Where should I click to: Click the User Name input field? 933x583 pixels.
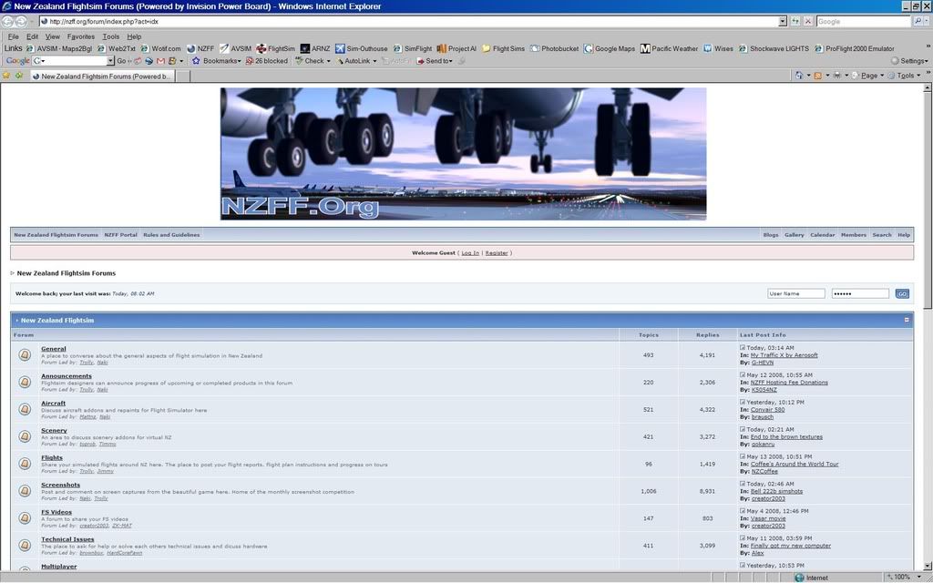pyautogui.click(x=796, y=293)
